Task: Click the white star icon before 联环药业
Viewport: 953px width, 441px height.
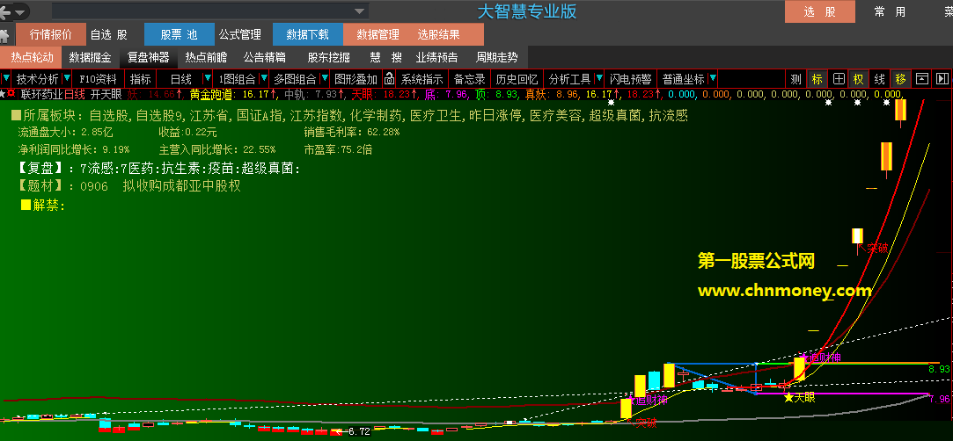Action: coord(3,94)
